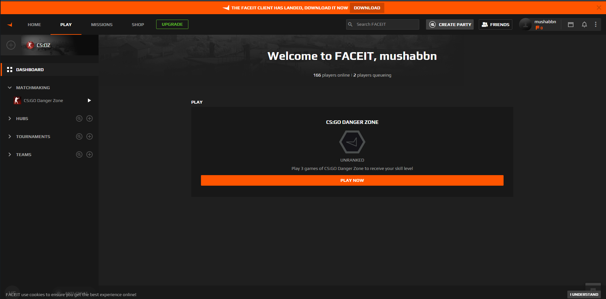Open notifications bell

[584, 24]
